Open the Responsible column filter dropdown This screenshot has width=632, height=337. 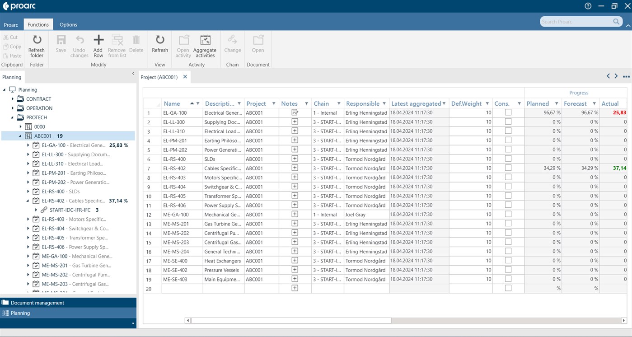tap(384, 103)
